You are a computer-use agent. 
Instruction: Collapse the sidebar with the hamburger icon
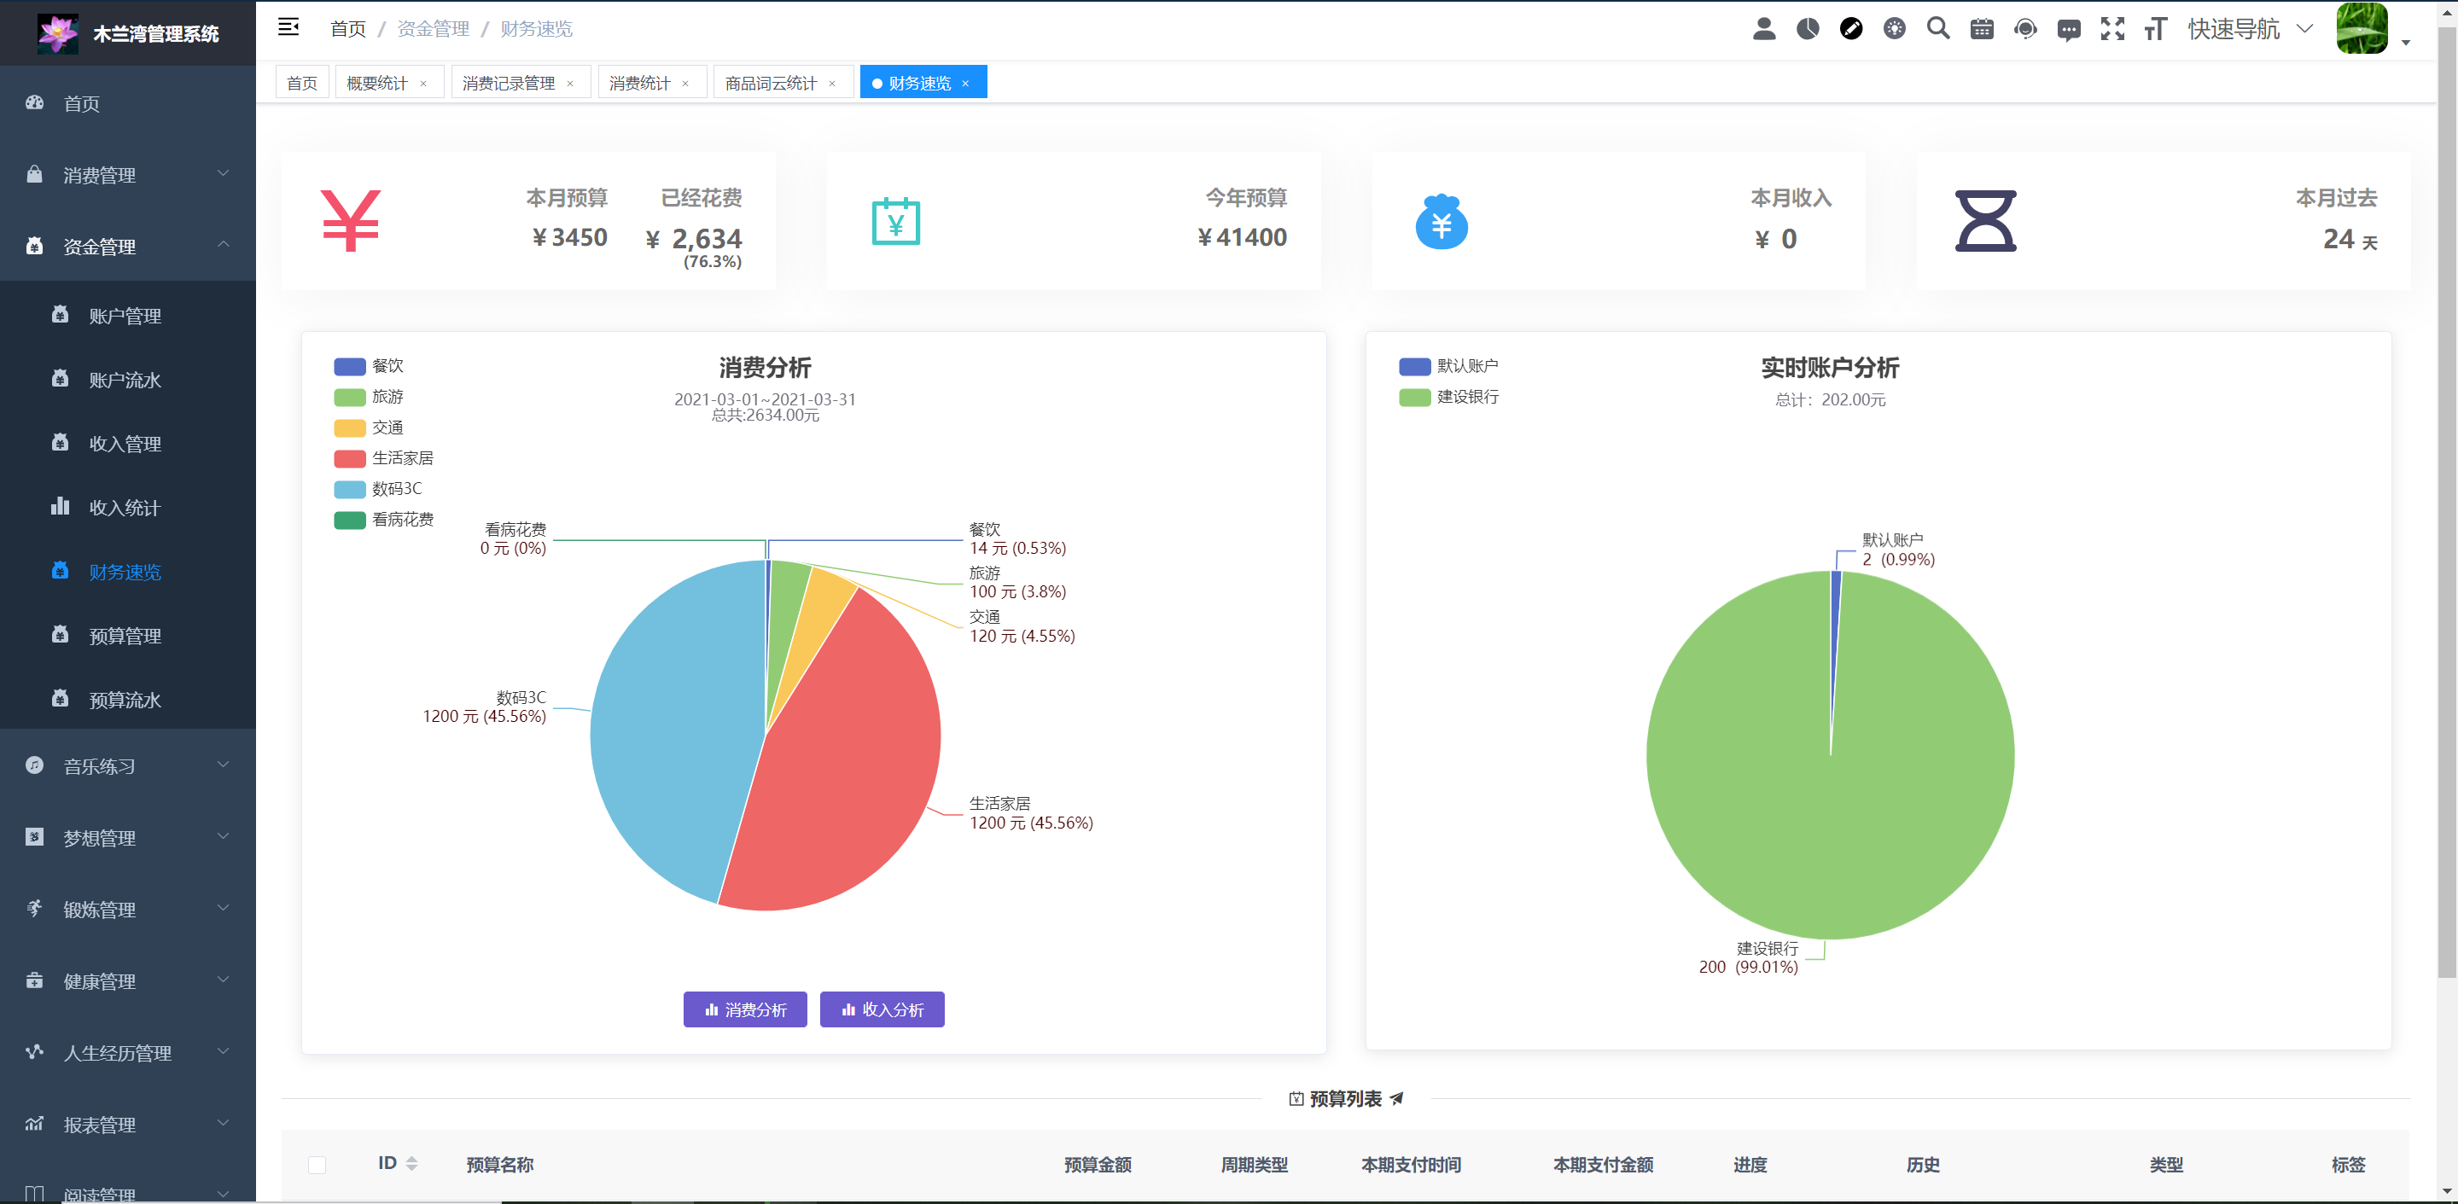pyautogui.click(x=288, y=26)
